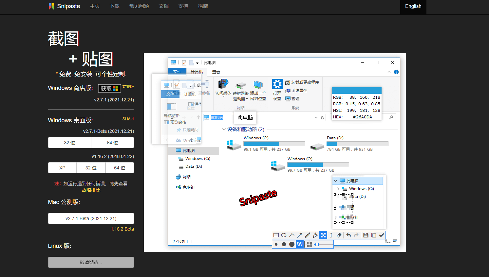Click the refresh button beside address bar
Image resolution: width=489 pixels, height=277 pixels.
[x=323, y=117]
